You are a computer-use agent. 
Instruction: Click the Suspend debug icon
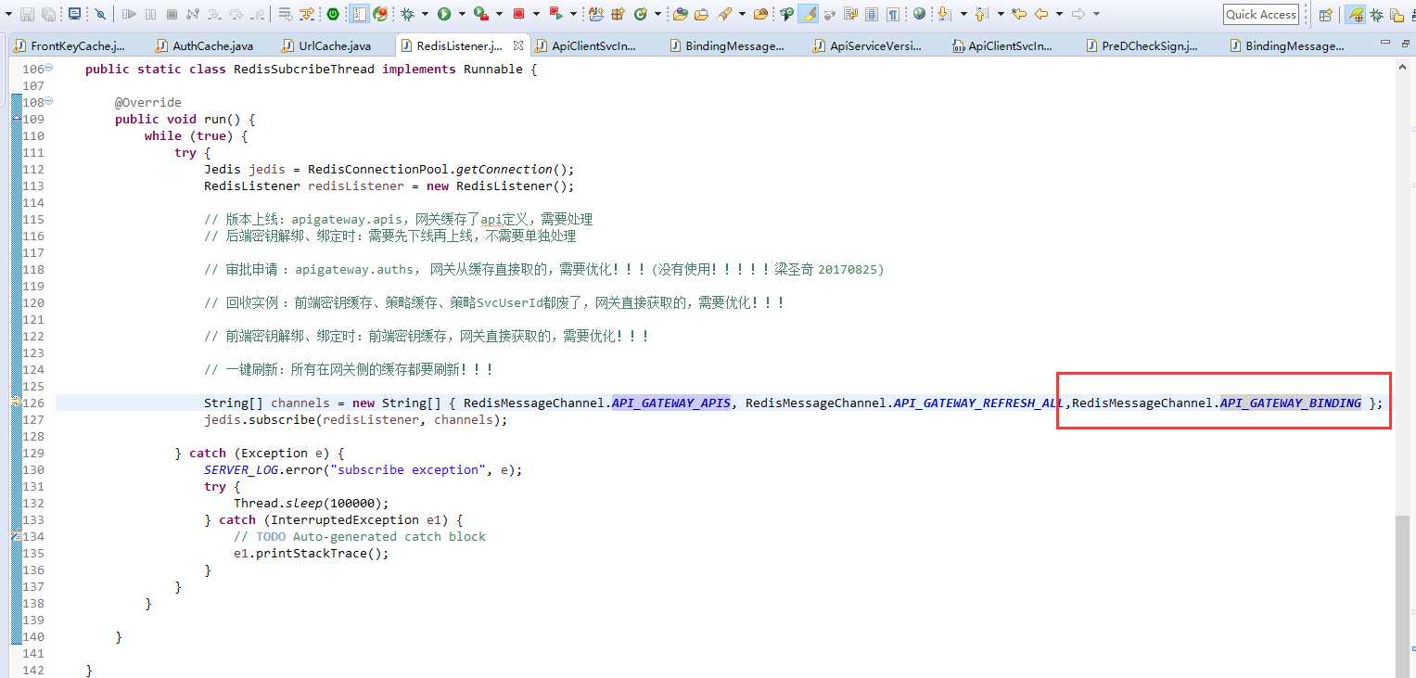tap(150, 14)
